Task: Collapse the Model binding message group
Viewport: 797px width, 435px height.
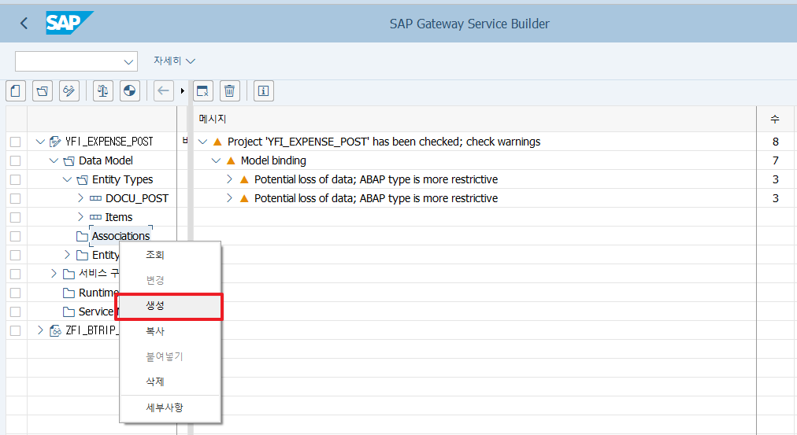Action: point(216,160)
